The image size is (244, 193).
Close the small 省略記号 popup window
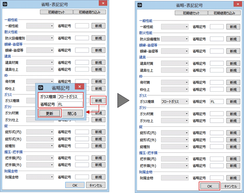pyautogui.click(x=80, y=86)
